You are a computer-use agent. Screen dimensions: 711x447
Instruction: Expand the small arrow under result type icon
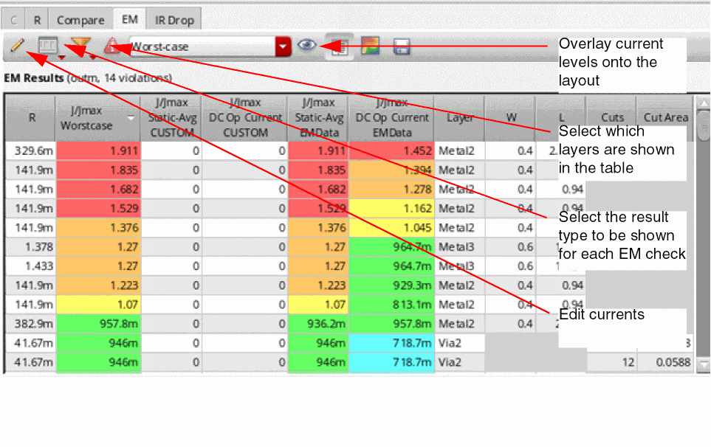[62, 57]
